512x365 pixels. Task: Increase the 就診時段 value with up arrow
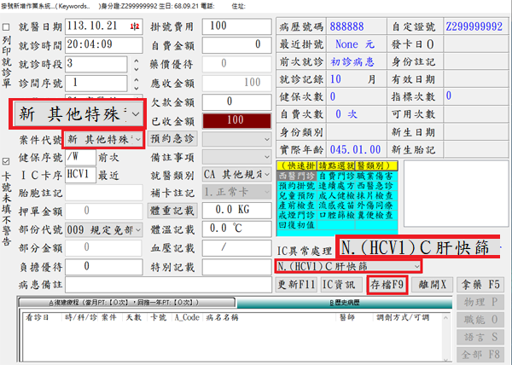pyautogui.click(x=136, y=60)
